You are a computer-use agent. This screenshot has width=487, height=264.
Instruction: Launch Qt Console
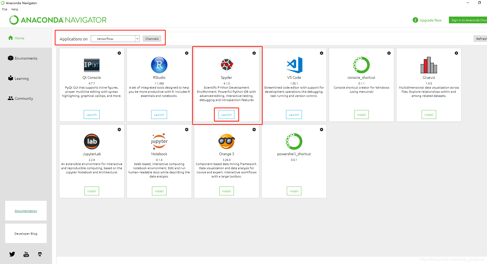tap(92, 115)
